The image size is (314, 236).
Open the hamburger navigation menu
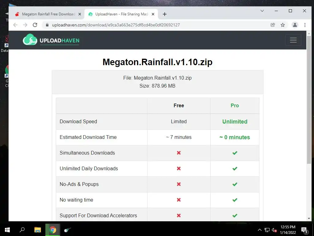click(293, 40)
